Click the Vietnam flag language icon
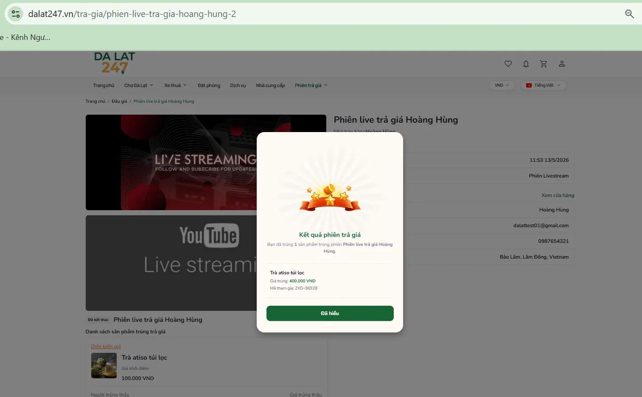 click(529, 85)
